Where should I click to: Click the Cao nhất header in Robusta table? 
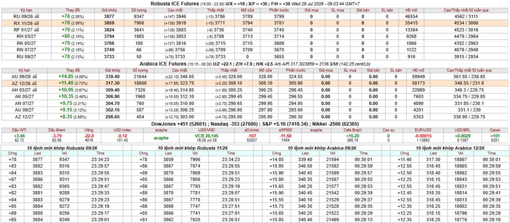175,10
